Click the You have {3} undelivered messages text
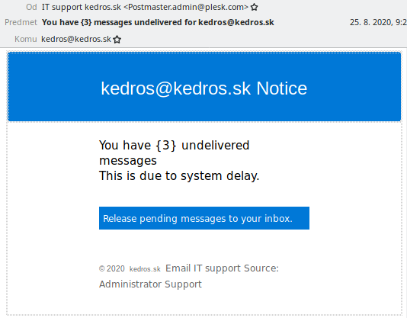Viewport: 407px width, 318px height. coord(175,153)
